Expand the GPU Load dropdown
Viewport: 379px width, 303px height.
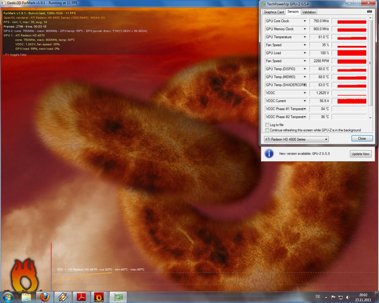(x=305, y=53)
